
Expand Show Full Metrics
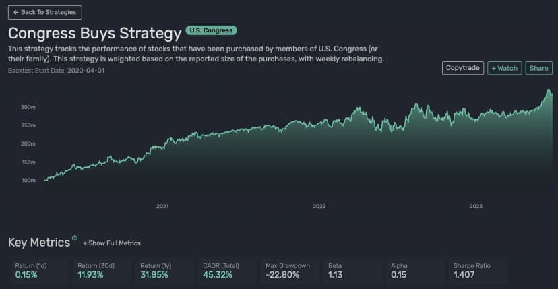point(112,243)
